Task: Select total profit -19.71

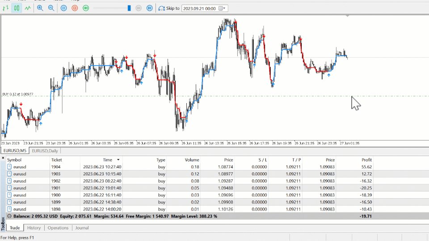Action: pos(366,216)
